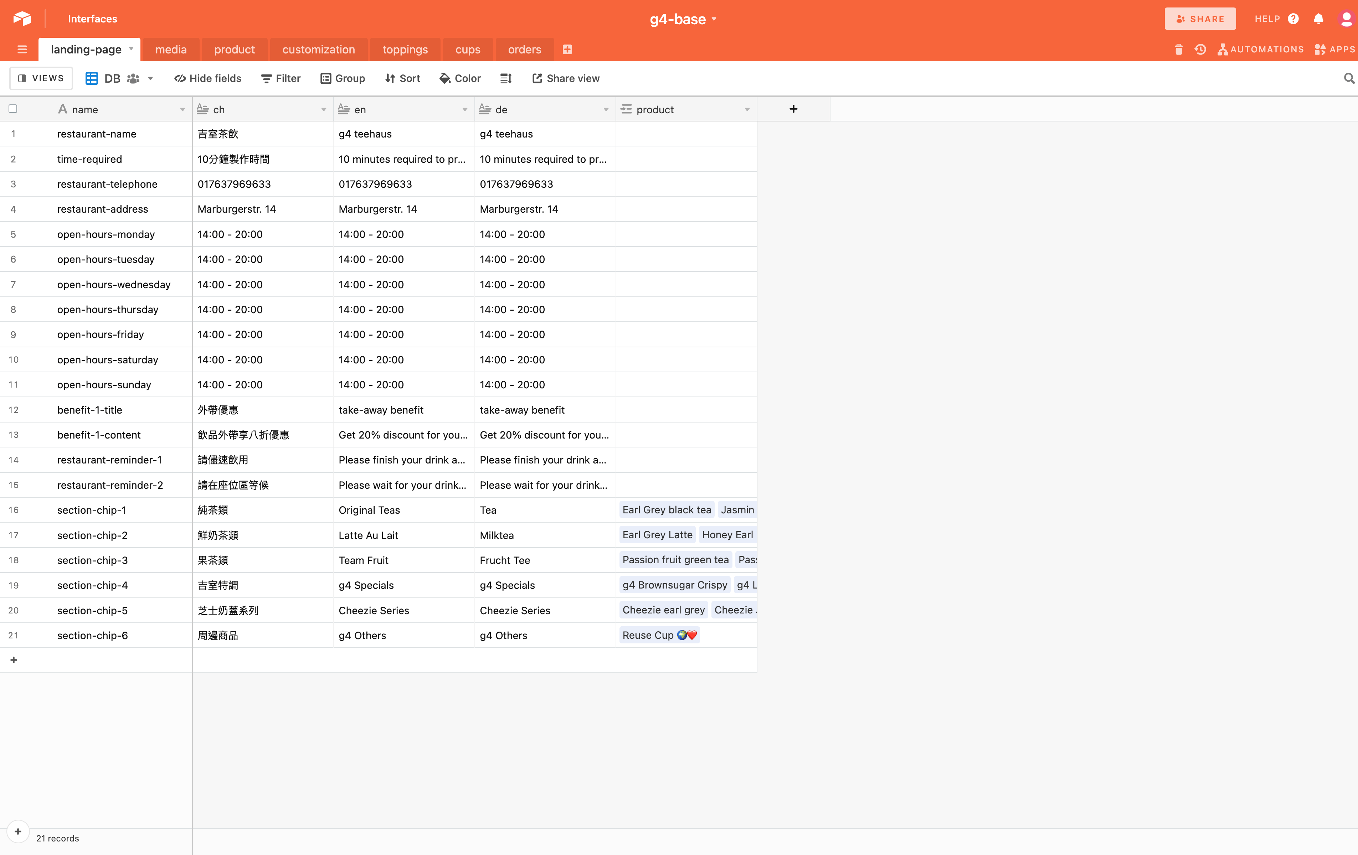
Task: Click the Airtable home logo
Action: (x=22, y=19)
